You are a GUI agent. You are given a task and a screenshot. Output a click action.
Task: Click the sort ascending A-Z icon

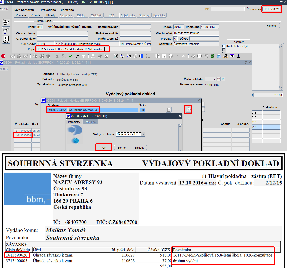58,56
